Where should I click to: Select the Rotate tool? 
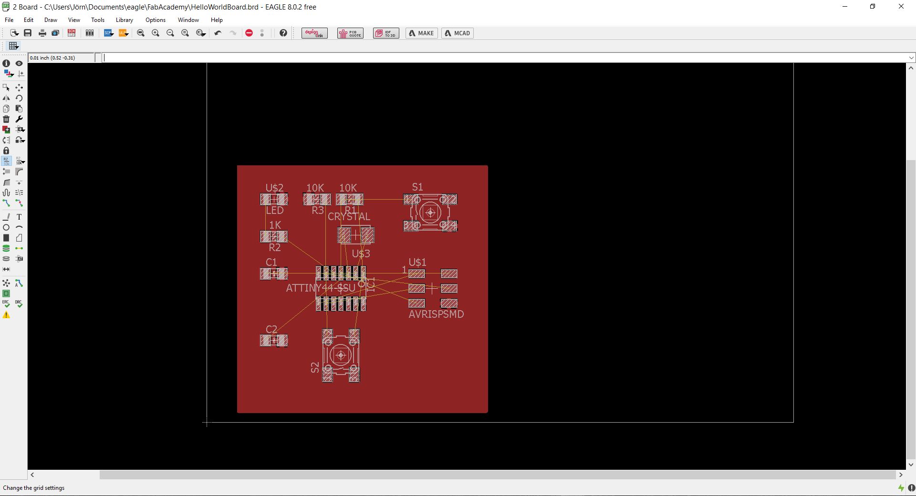[x=19, y=98]
